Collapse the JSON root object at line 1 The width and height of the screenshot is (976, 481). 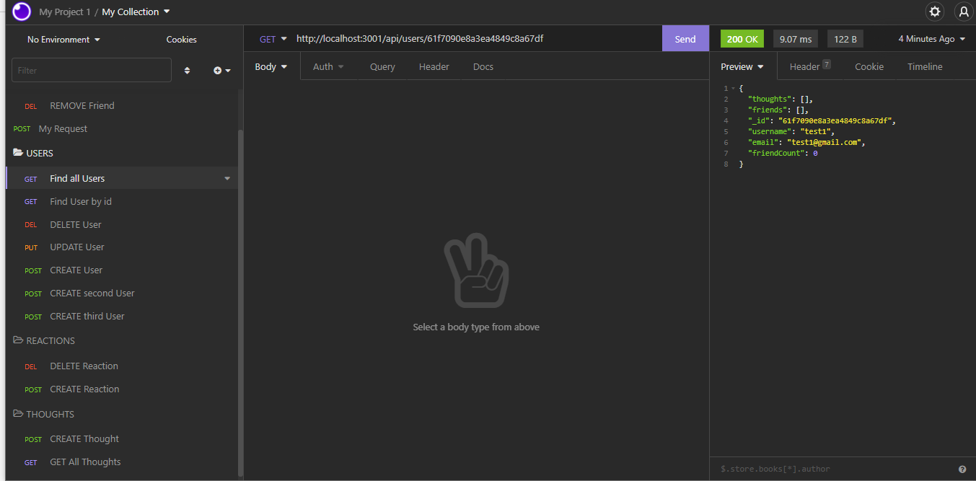tap(733, 88)
